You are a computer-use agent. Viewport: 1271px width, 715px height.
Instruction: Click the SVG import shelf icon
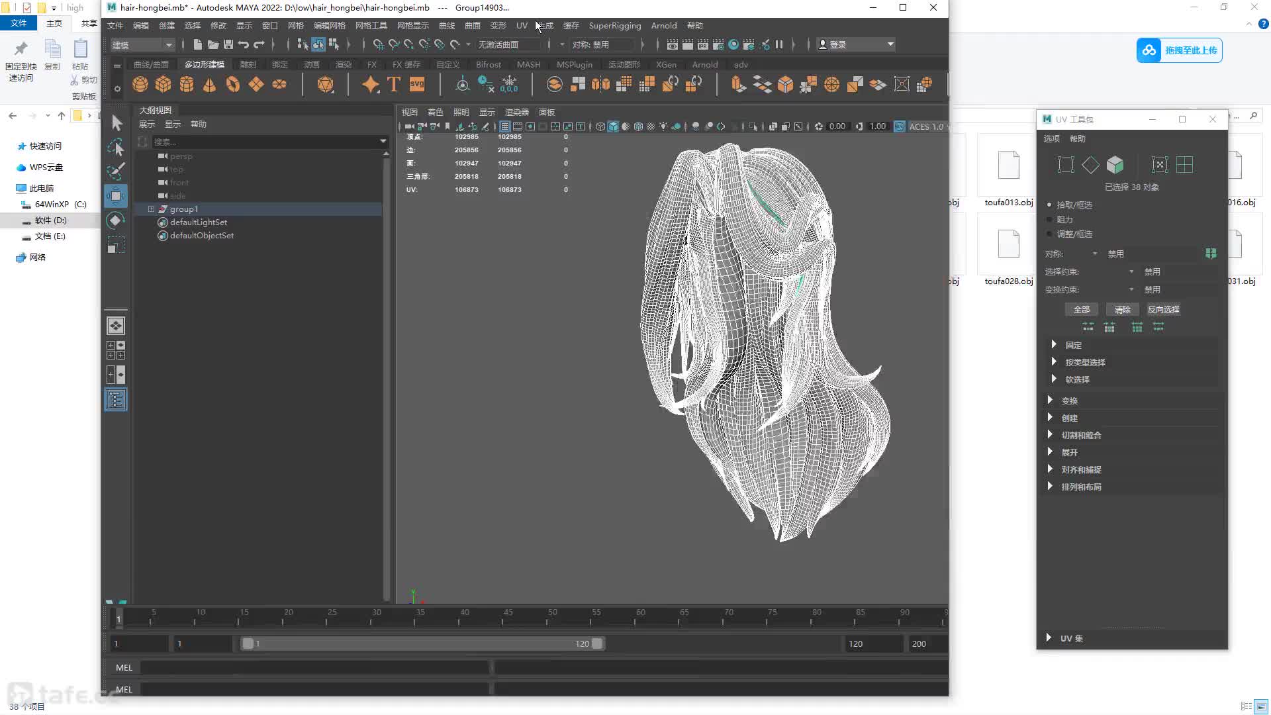(x=417, y=84)
